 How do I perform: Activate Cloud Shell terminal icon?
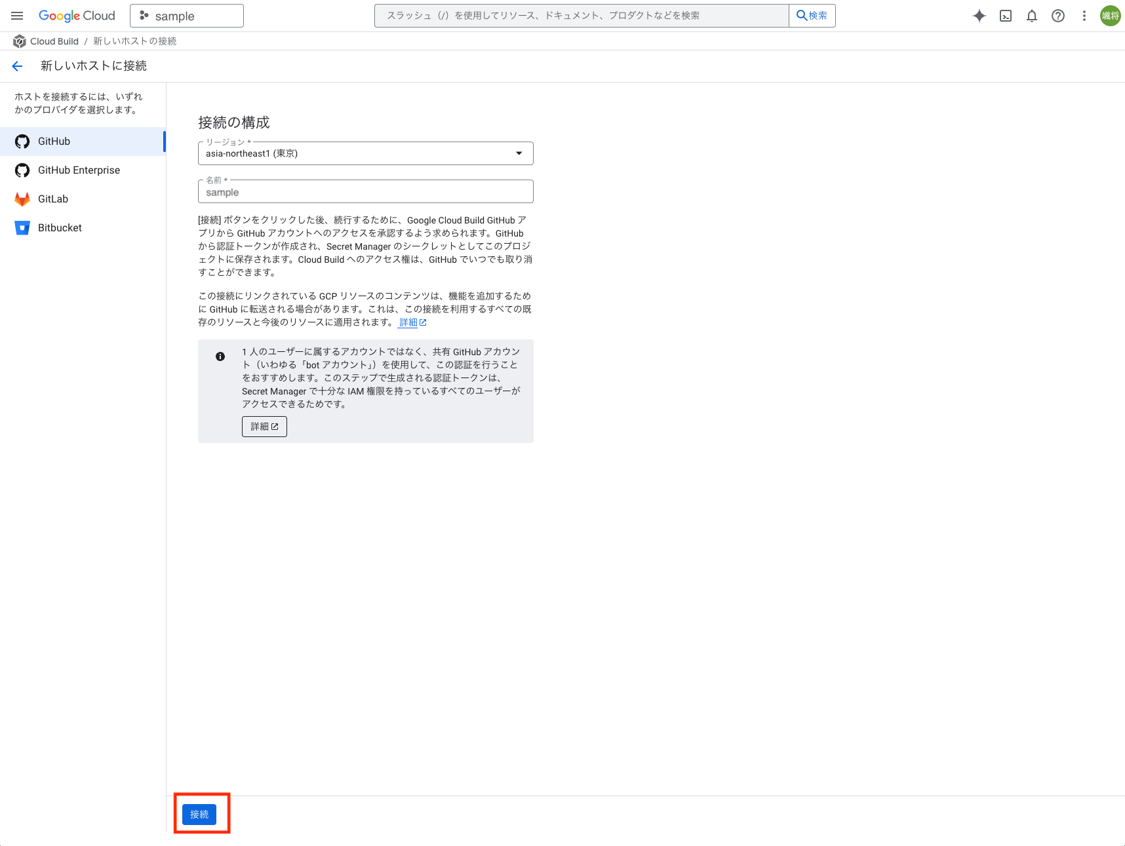(x=1006, y=16)
